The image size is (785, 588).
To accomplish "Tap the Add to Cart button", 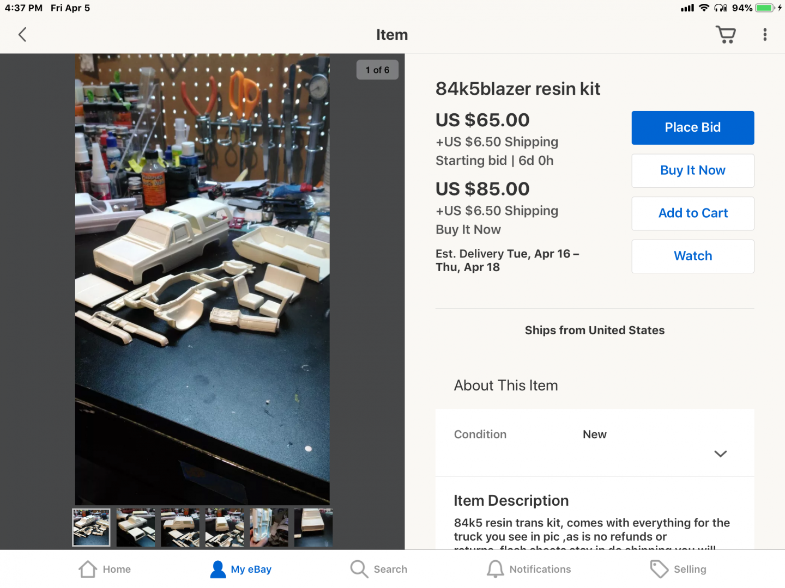I will pyautogui.click(x=692, y=213).
